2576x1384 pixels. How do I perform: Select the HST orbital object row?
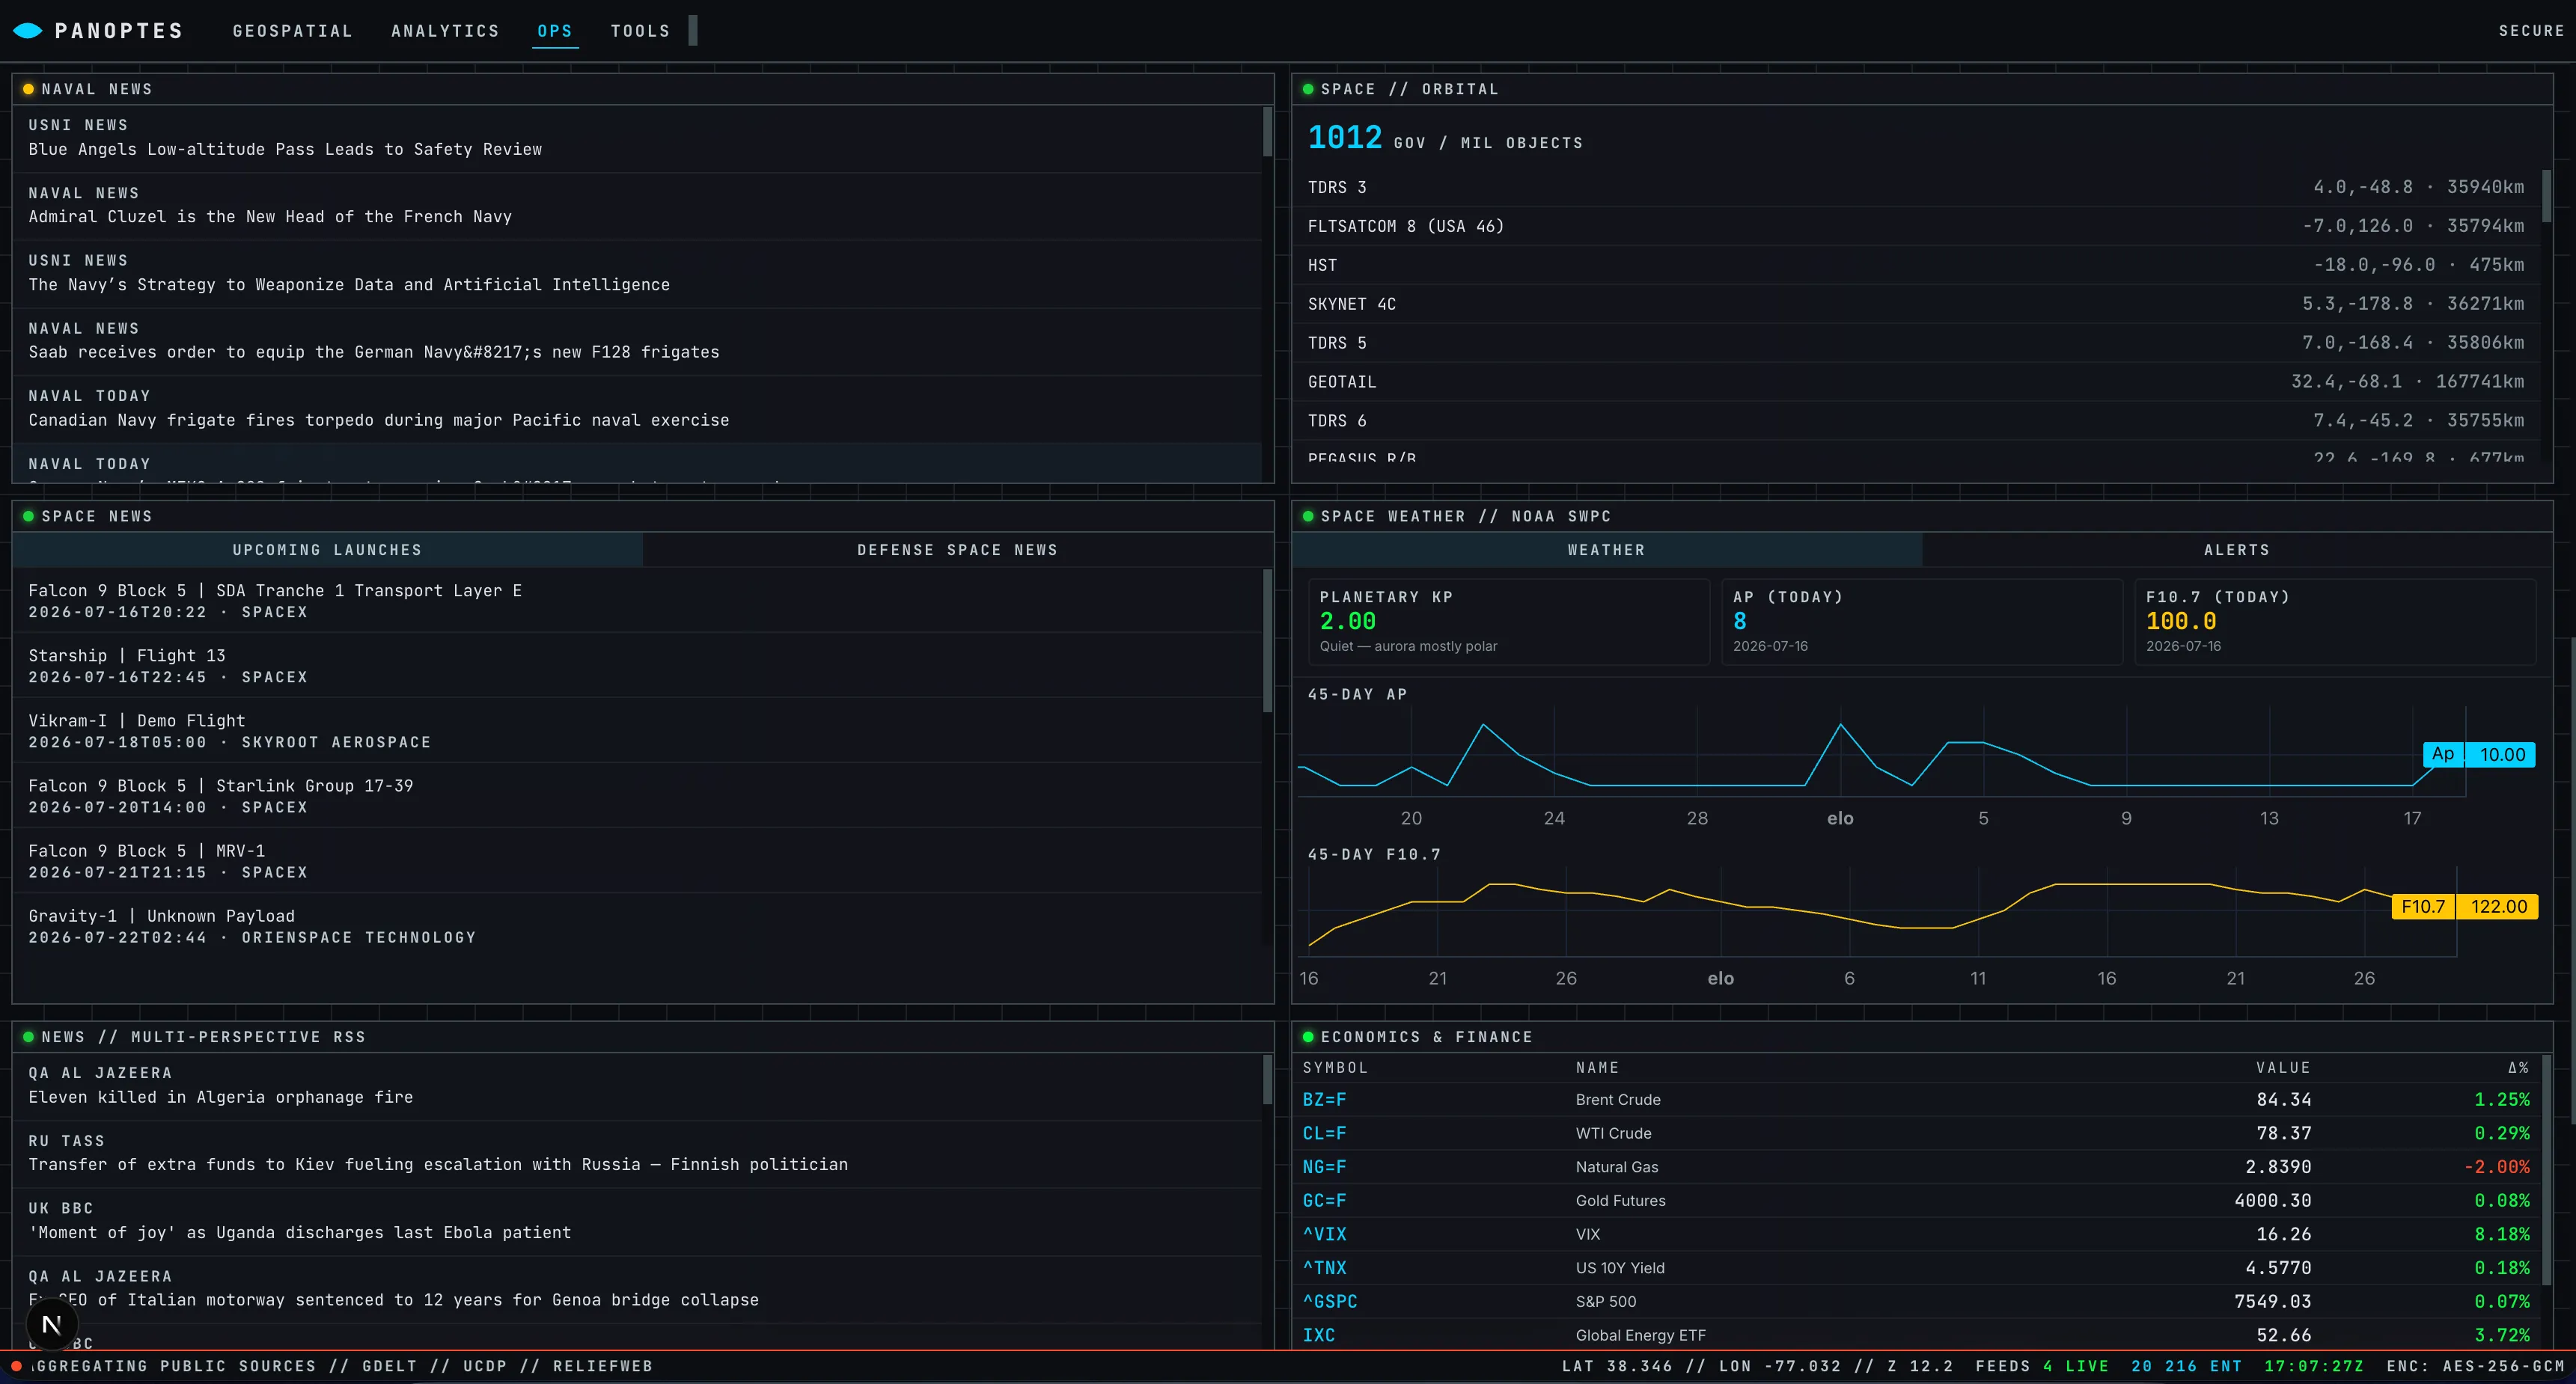pyautogui.click(x=1916, y=265)
